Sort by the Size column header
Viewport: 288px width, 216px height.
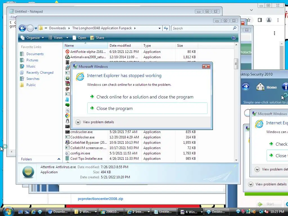pos(187,45)
